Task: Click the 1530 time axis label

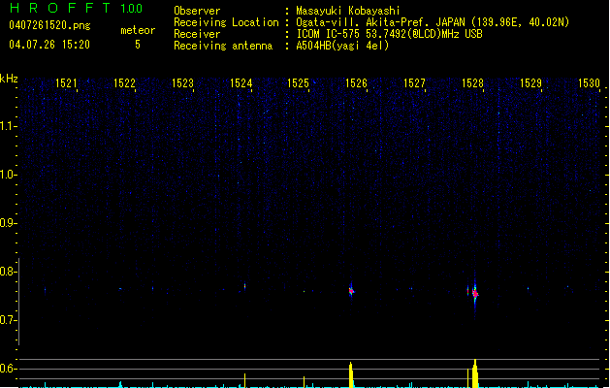Action: tap(590, 83)
